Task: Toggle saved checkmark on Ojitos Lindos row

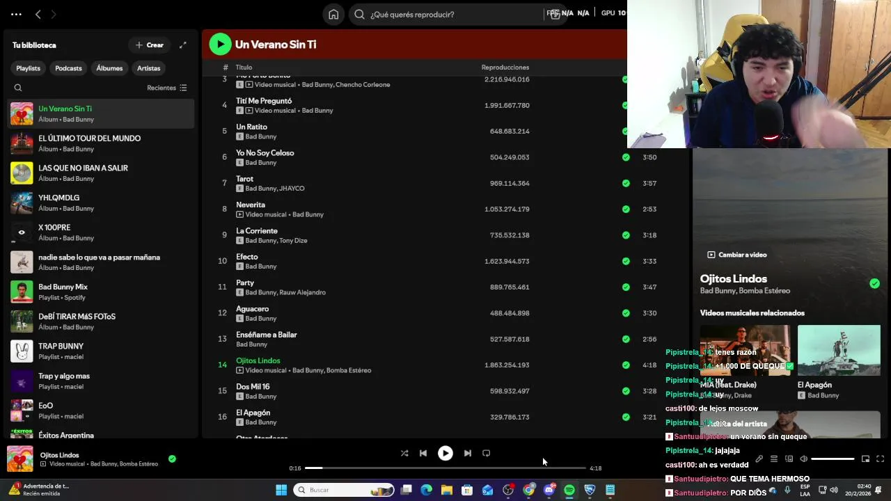Action: click(626, 365)
